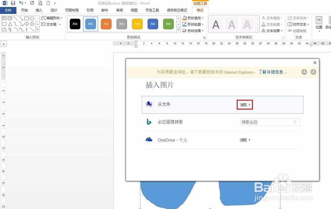Click the smiley face feedback icon

pos(304,72)
